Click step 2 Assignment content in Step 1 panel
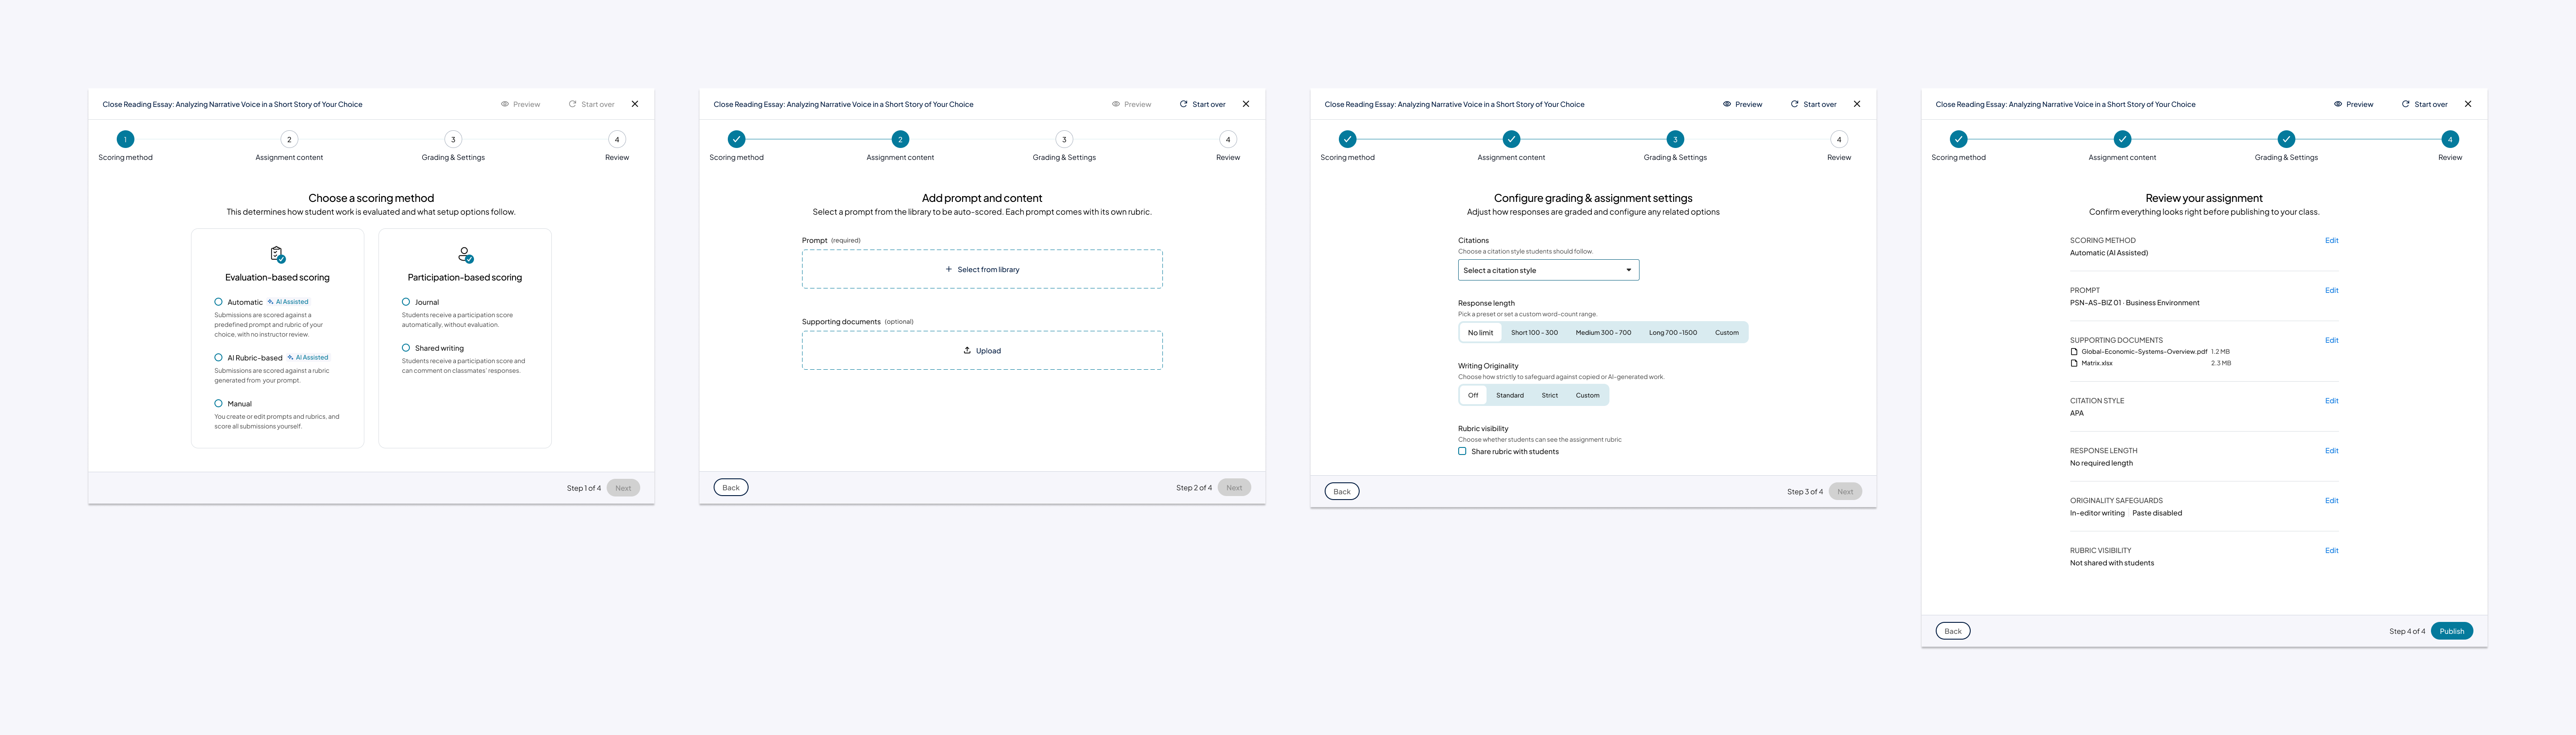Screen dimensions: 2576x735 (x=289, y=139)
